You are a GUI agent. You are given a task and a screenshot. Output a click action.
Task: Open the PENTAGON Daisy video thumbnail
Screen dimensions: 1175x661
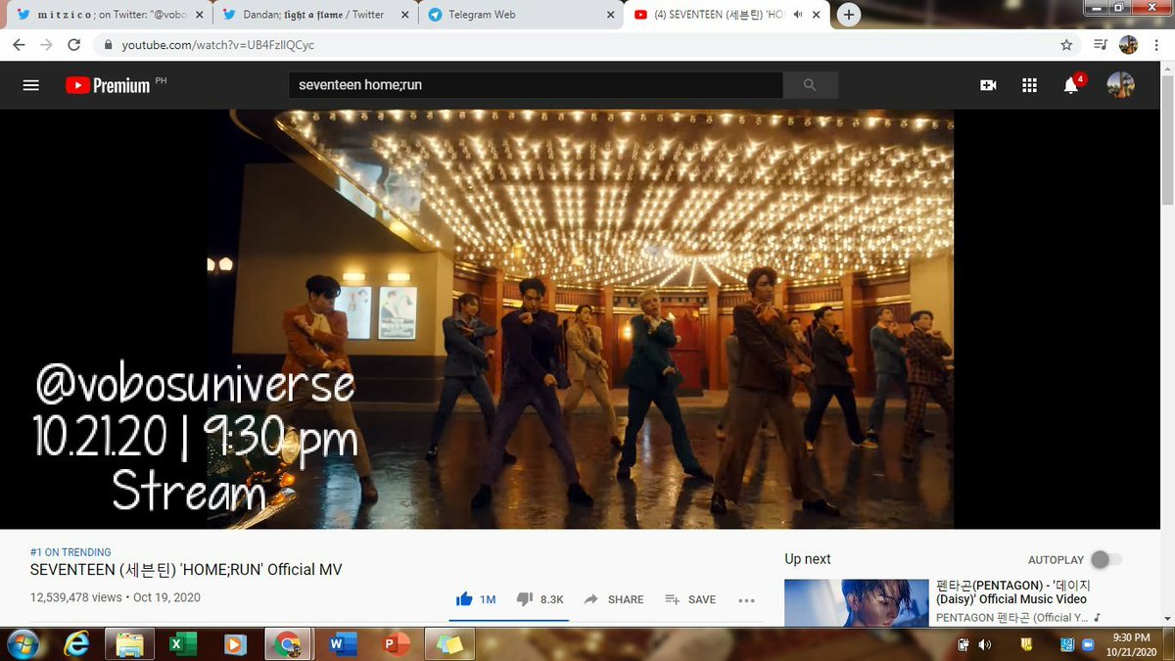tap(857, 602)
